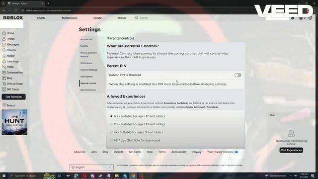
Task: Open the Security settings tab
Action: coord(84,46)
